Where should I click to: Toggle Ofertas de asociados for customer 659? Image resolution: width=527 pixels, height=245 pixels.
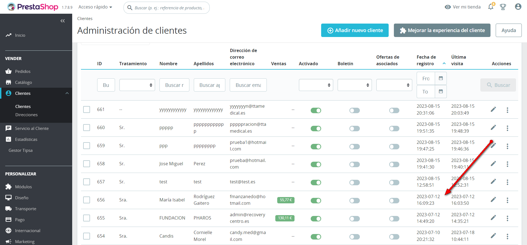394,147
